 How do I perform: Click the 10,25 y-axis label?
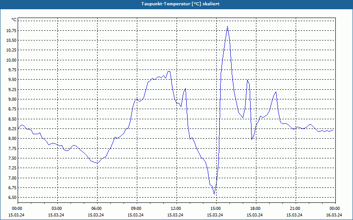point(11,50)
